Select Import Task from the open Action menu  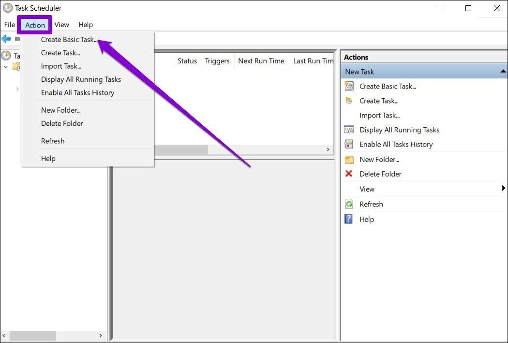click(x=61, y=66)
